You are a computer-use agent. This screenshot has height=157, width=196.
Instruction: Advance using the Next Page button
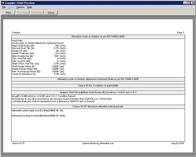[37, 13]
